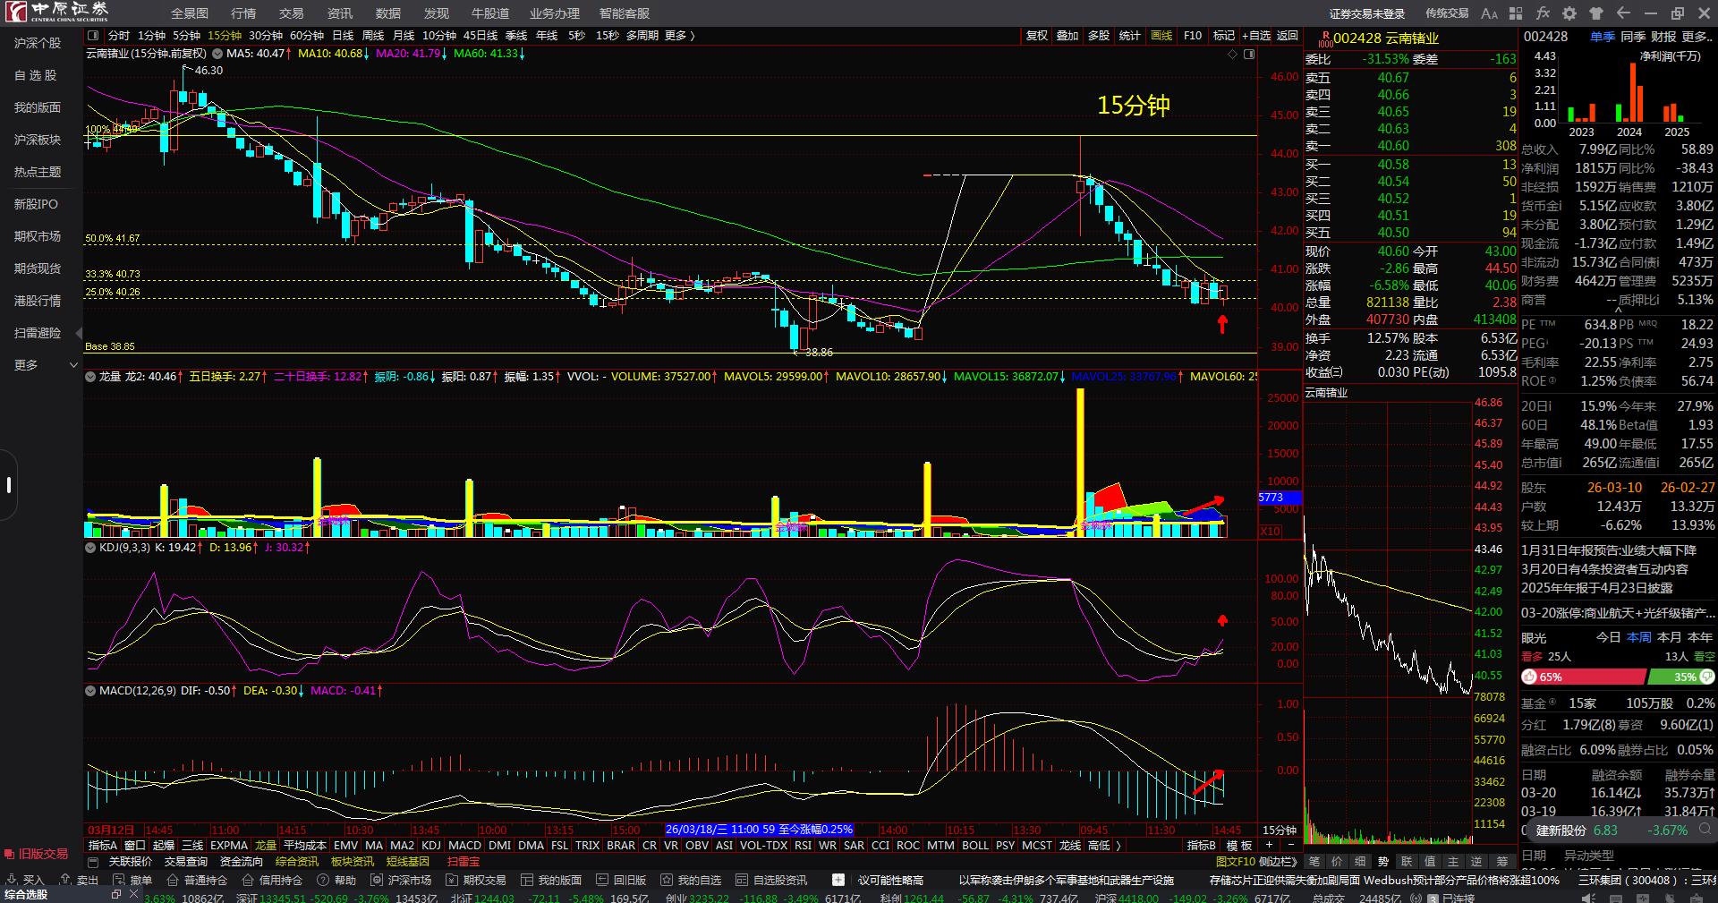Expand more indicators arrow after 高低

pyautogui.click(x=1118, y=846)
